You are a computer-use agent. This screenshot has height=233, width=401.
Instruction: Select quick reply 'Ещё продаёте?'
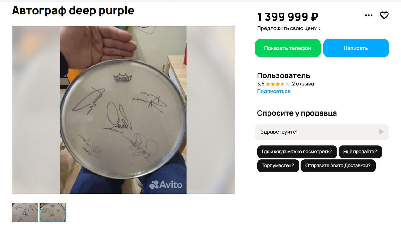coord(360,152)
